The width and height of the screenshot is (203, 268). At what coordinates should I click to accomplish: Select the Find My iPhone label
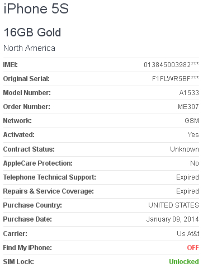(x=27, y=248)
